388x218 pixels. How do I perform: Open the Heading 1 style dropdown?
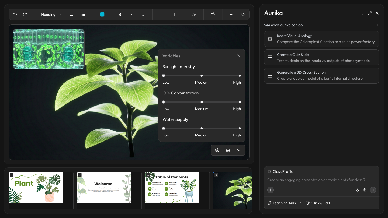tap(51, 15)
